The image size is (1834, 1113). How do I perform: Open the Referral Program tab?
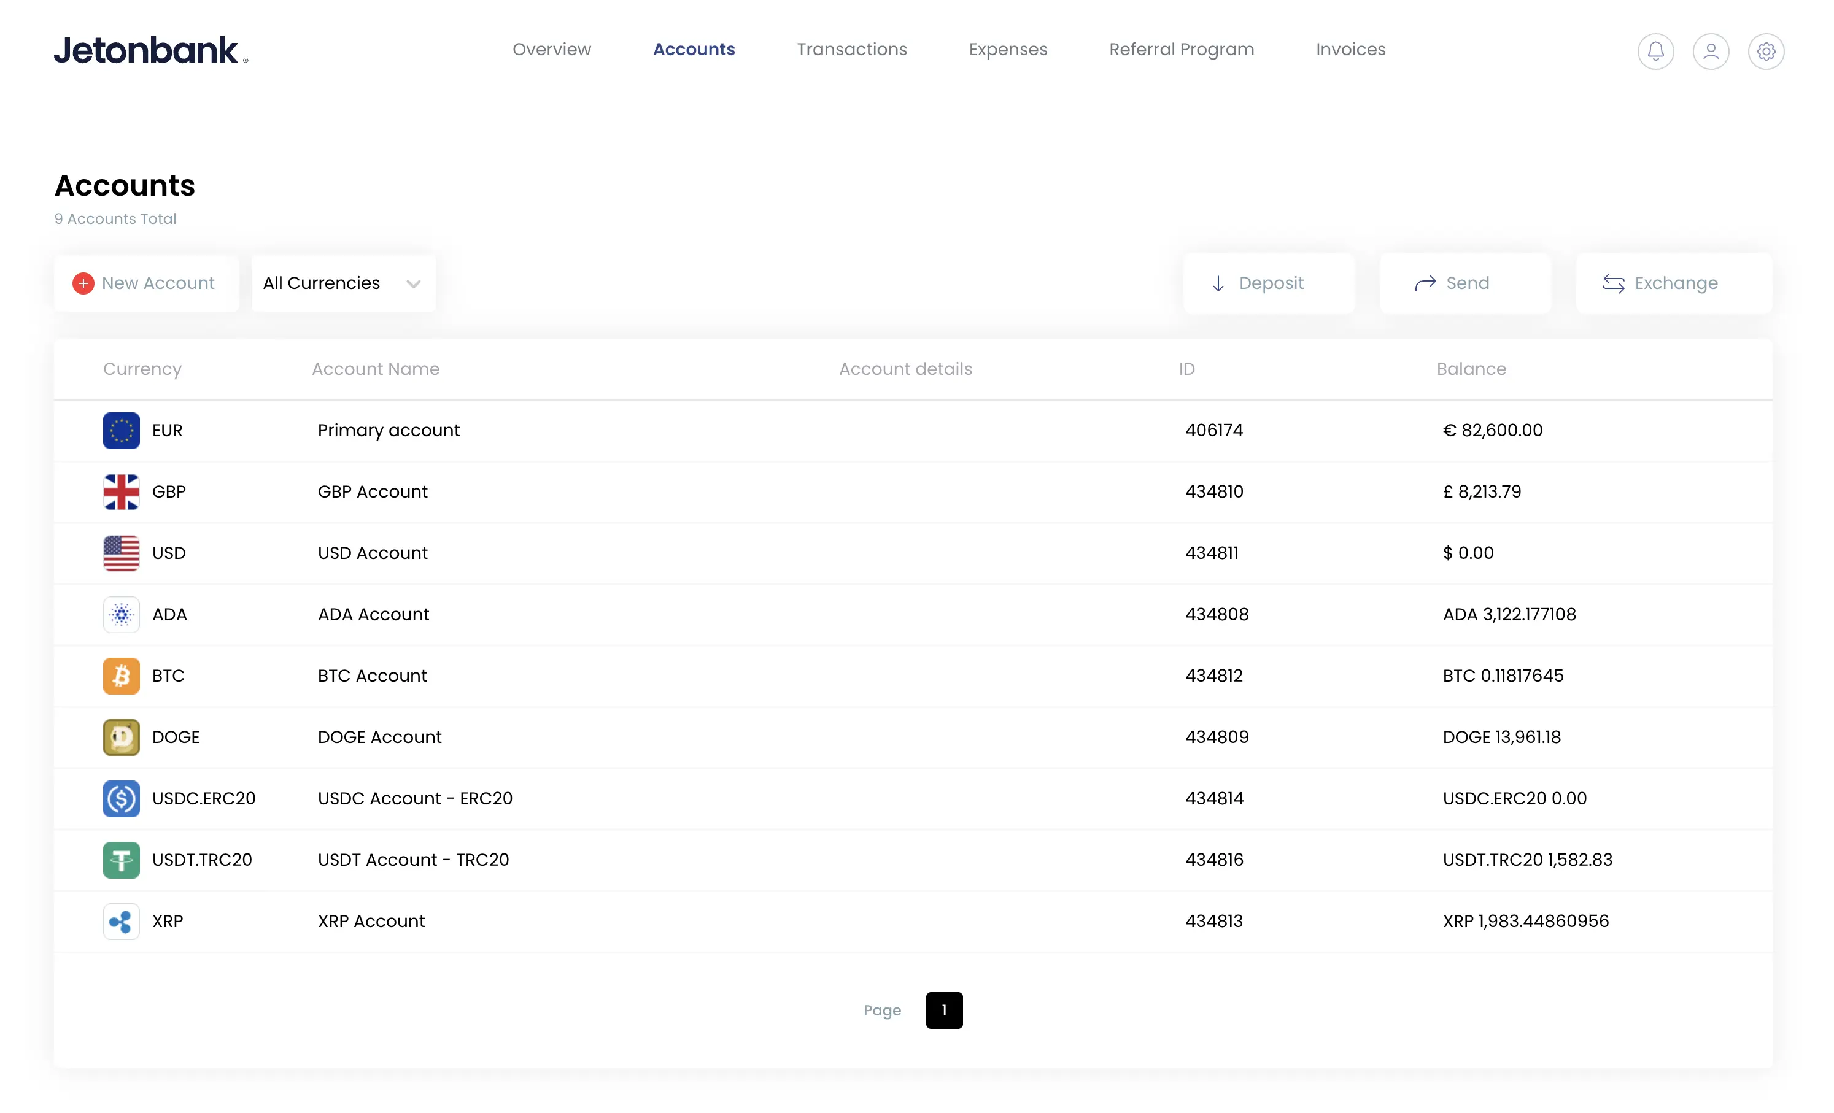(x=1181, y=50)
